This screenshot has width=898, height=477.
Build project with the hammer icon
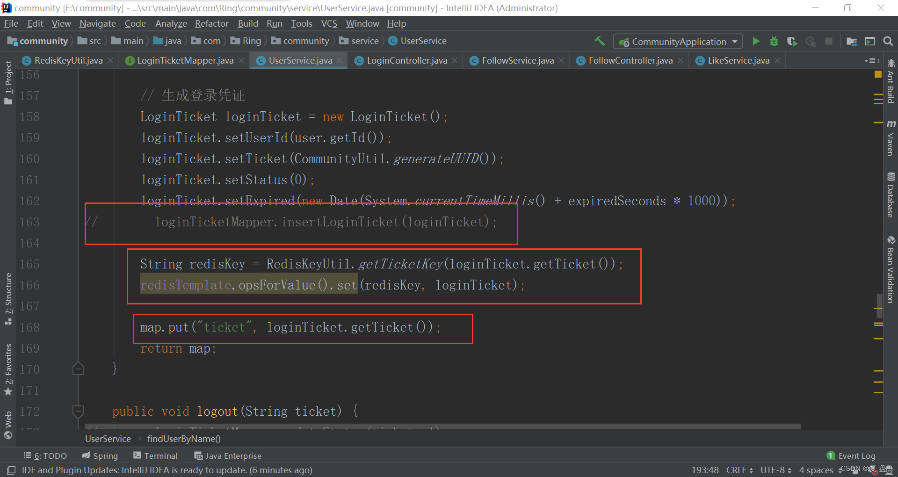coord(600,41)
